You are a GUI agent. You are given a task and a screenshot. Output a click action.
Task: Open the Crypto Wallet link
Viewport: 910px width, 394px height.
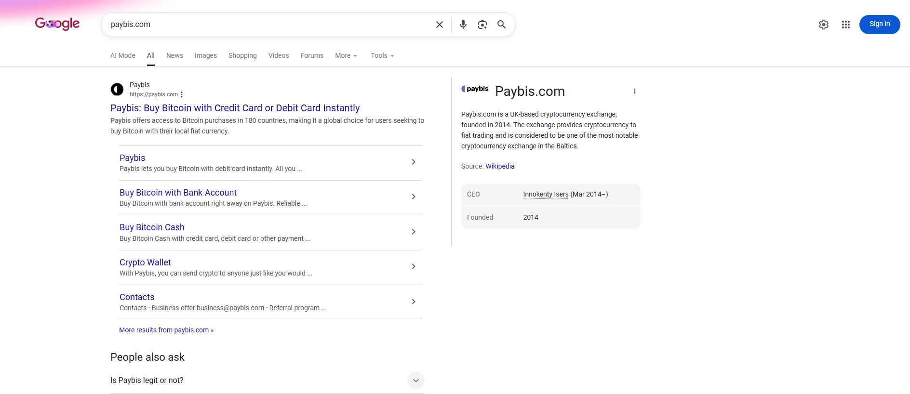[x=145, y=263]
